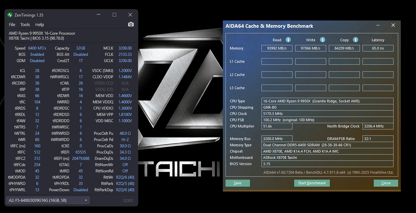Click the Speed 6400 MT/s value
Image resolution: width=416 pixels, height=213 pixels.
tap(37, 48)
